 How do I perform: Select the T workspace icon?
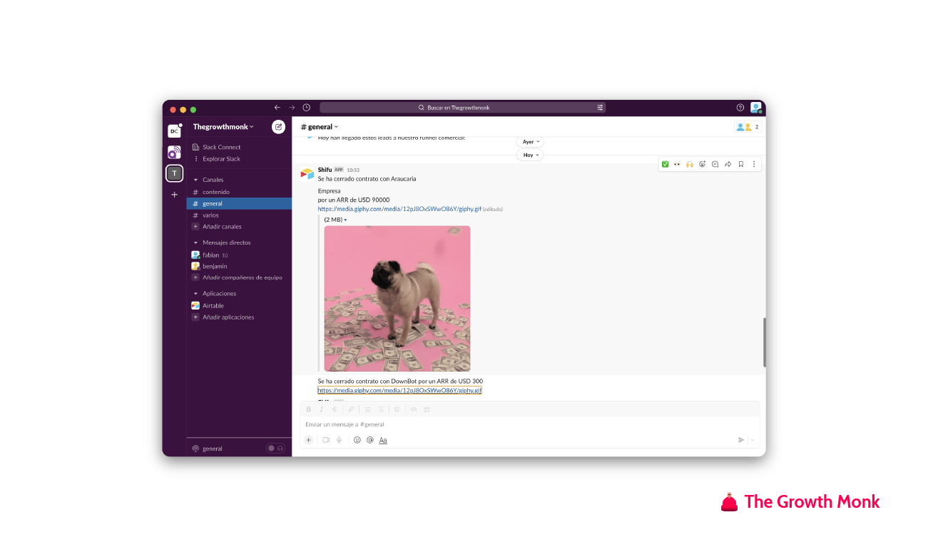174,173
